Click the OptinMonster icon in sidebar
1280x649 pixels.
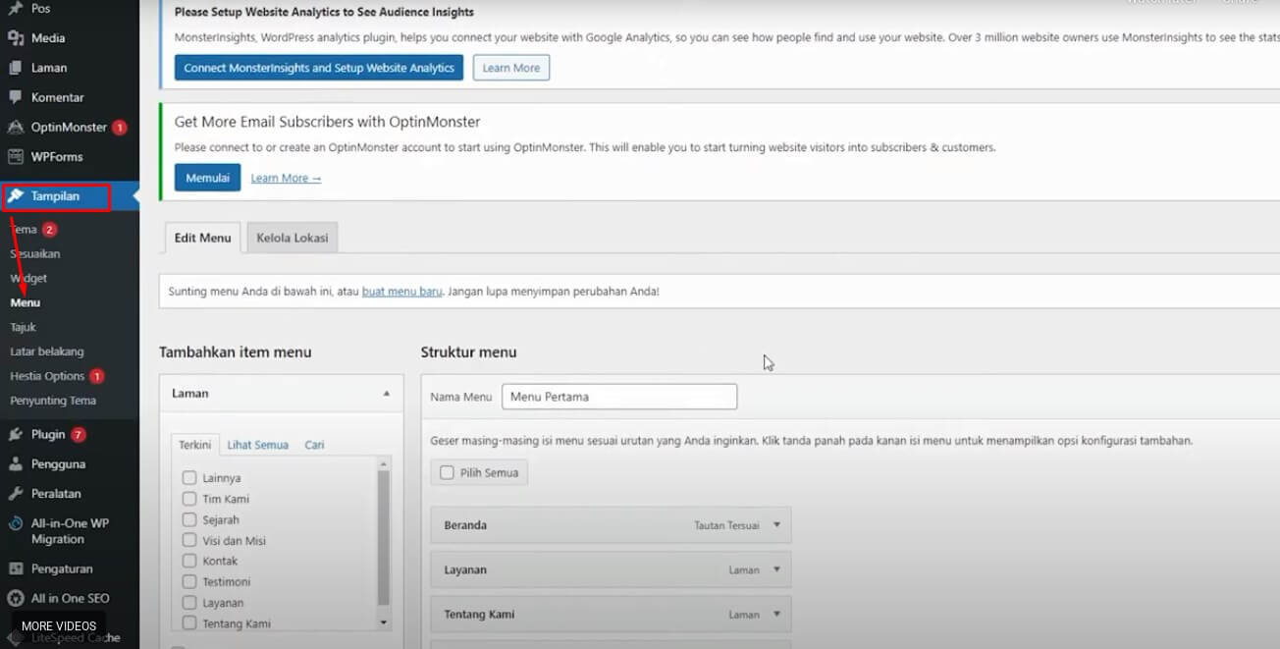[x=15, y=127]
